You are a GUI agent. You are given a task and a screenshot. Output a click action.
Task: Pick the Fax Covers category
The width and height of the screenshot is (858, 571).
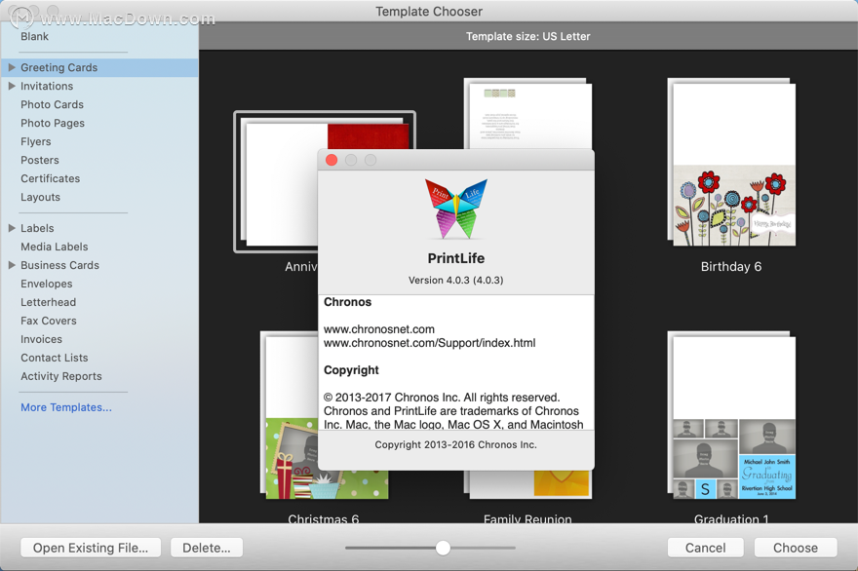[49, 321]
